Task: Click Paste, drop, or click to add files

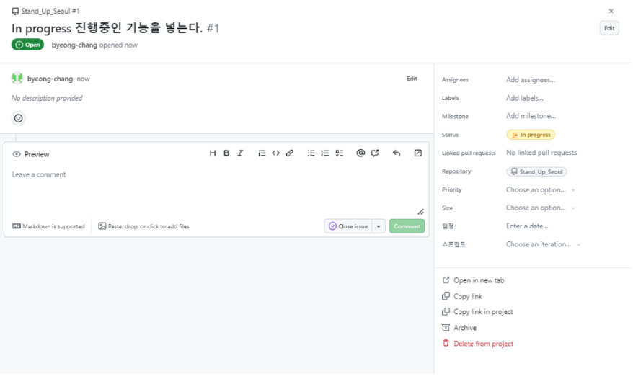Action: (x=144, y=227)
